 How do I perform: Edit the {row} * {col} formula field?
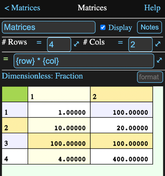[x=84, y=61]
